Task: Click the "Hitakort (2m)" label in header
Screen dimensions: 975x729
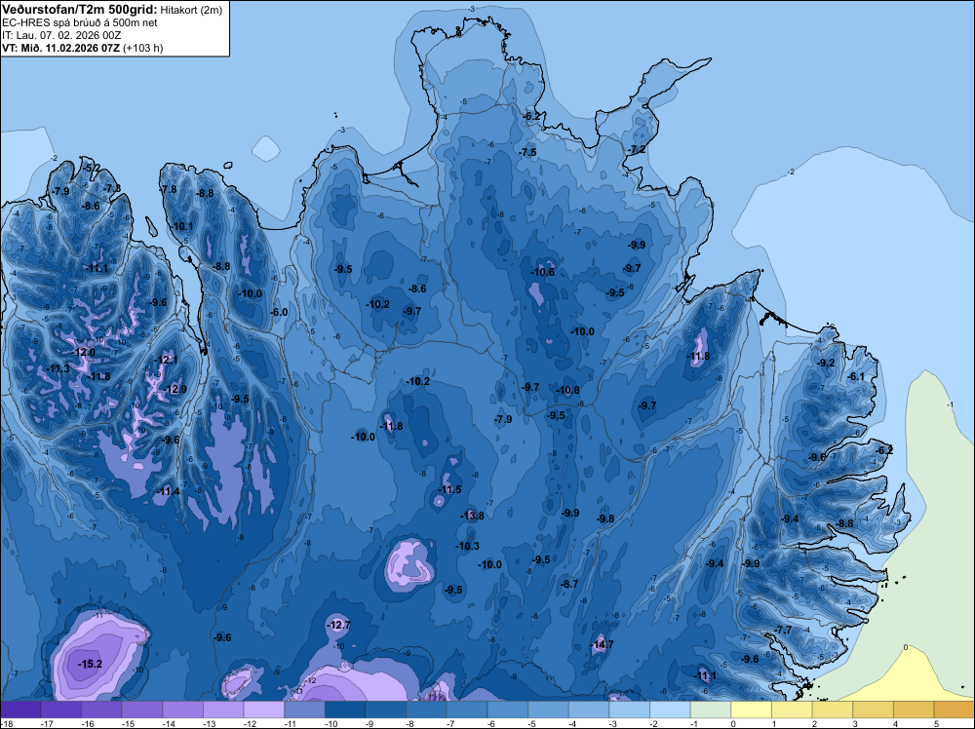Action: pyautogui.click(x=191, y=10)
